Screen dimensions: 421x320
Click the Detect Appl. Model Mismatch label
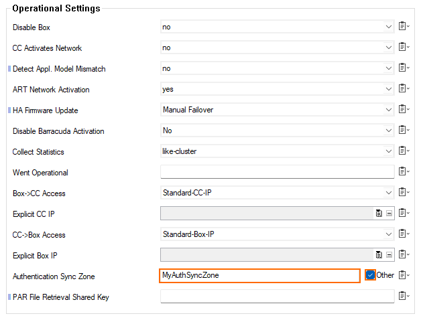[x=59, y=69]
